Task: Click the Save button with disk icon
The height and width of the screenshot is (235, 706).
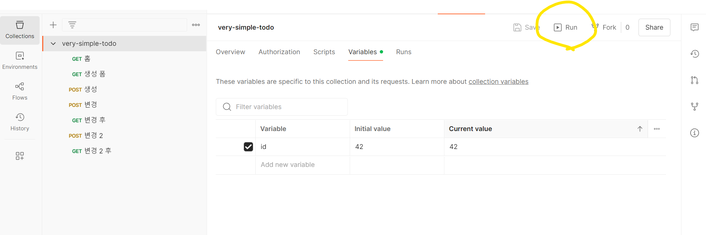Action: [527, 27]
